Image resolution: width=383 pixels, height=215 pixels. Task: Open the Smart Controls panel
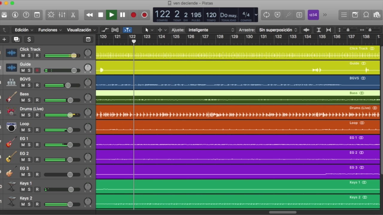point(51,15)
